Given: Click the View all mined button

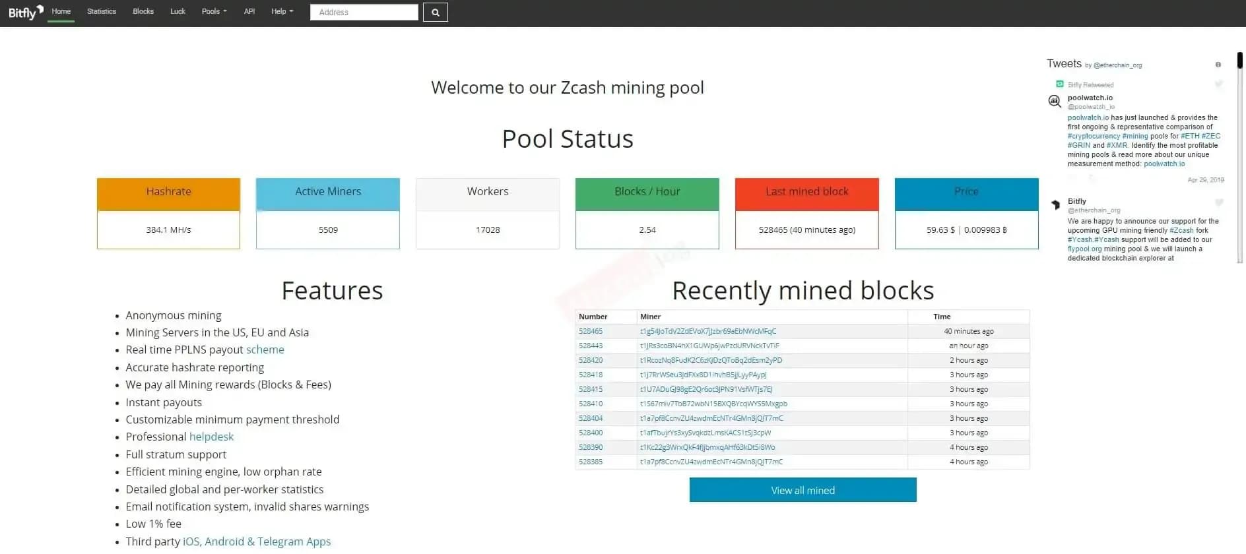Looking at the screenshot, I should pyautogui.click(x=803, y=490).
